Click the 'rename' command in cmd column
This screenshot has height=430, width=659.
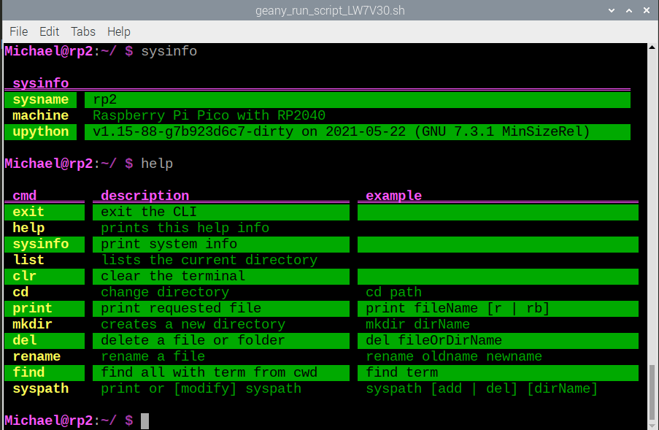(x=36, y=356)
